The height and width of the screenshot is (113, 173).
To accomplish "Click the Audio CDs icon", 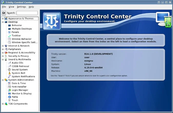I will 9,63.
